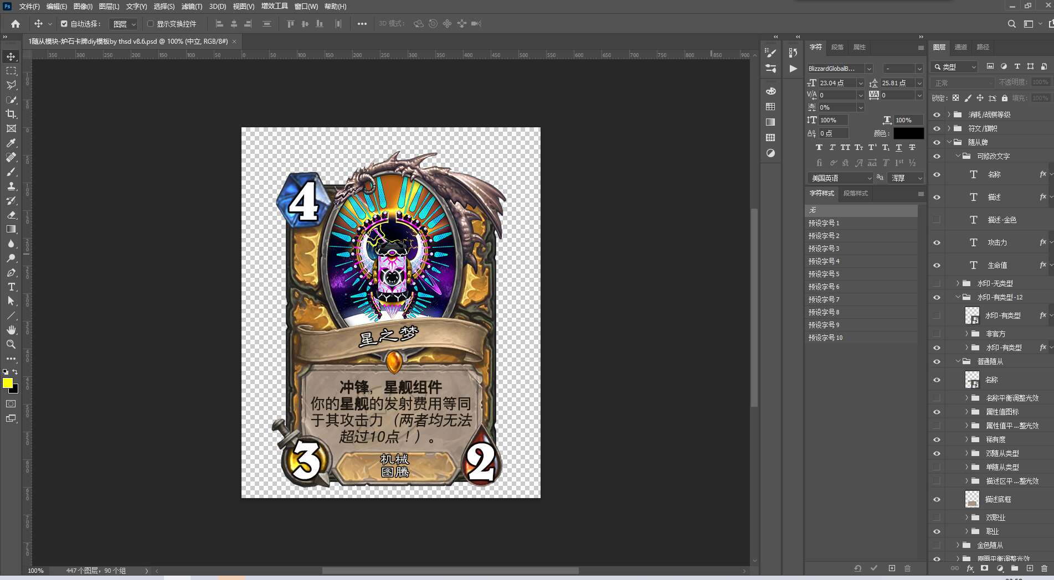
Task: Hide the 生命值 text layer
Action: click(937, 265)
